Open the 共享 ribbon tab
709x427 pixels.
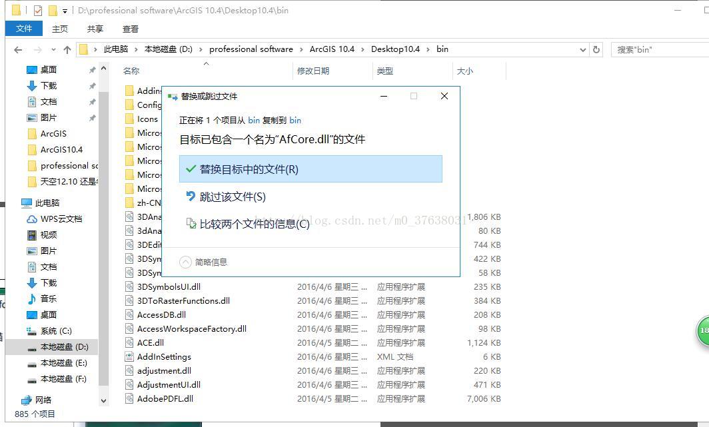coord(95,29)
